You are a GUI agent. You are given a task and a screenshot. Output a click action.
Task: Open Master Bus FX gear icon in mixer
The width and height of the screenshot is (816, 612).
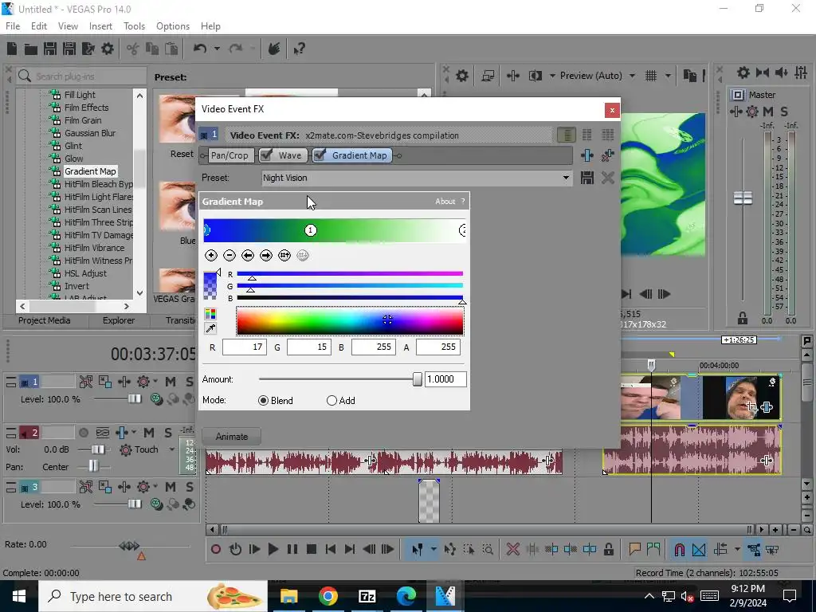[752, 112]
